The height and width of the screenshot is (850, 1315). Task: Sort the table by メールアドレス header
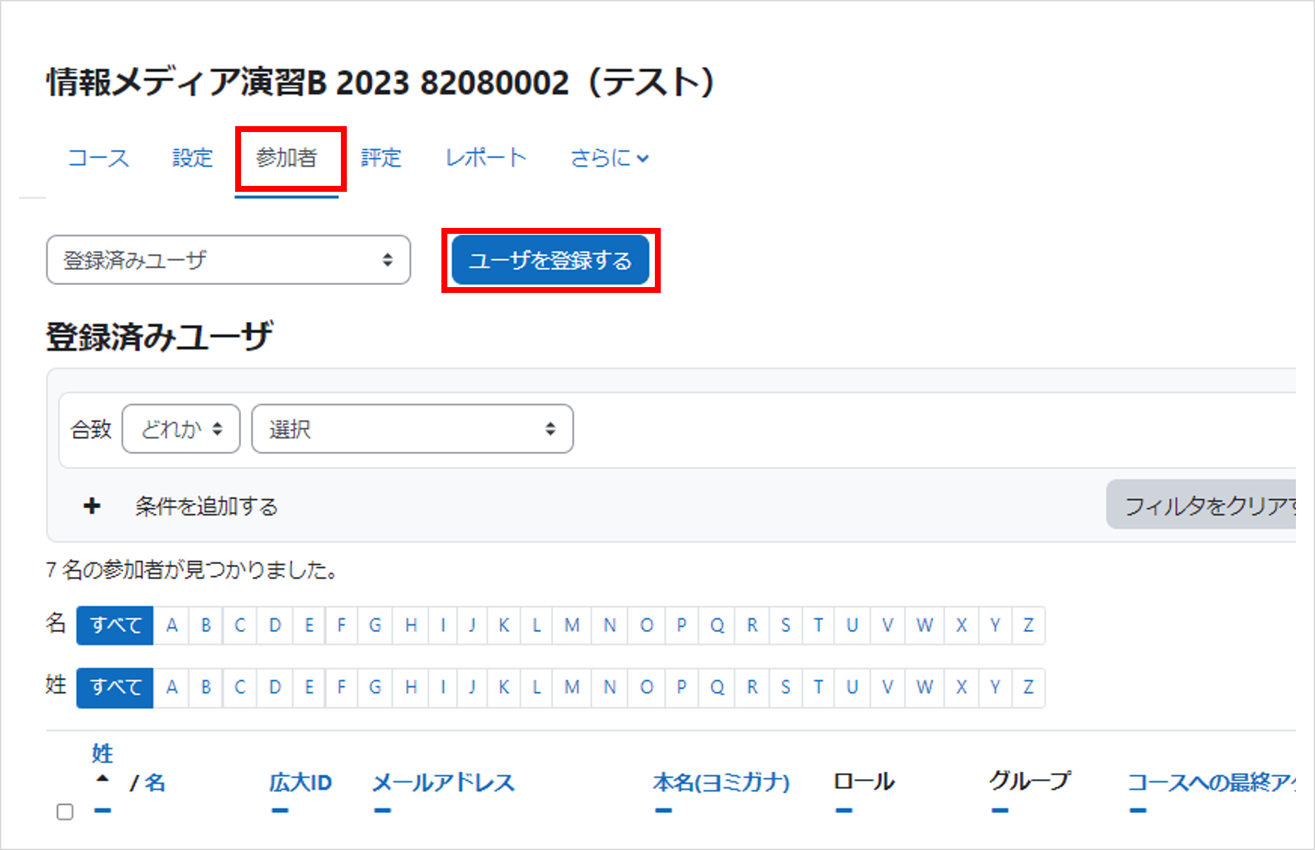[x=443, y=782]
